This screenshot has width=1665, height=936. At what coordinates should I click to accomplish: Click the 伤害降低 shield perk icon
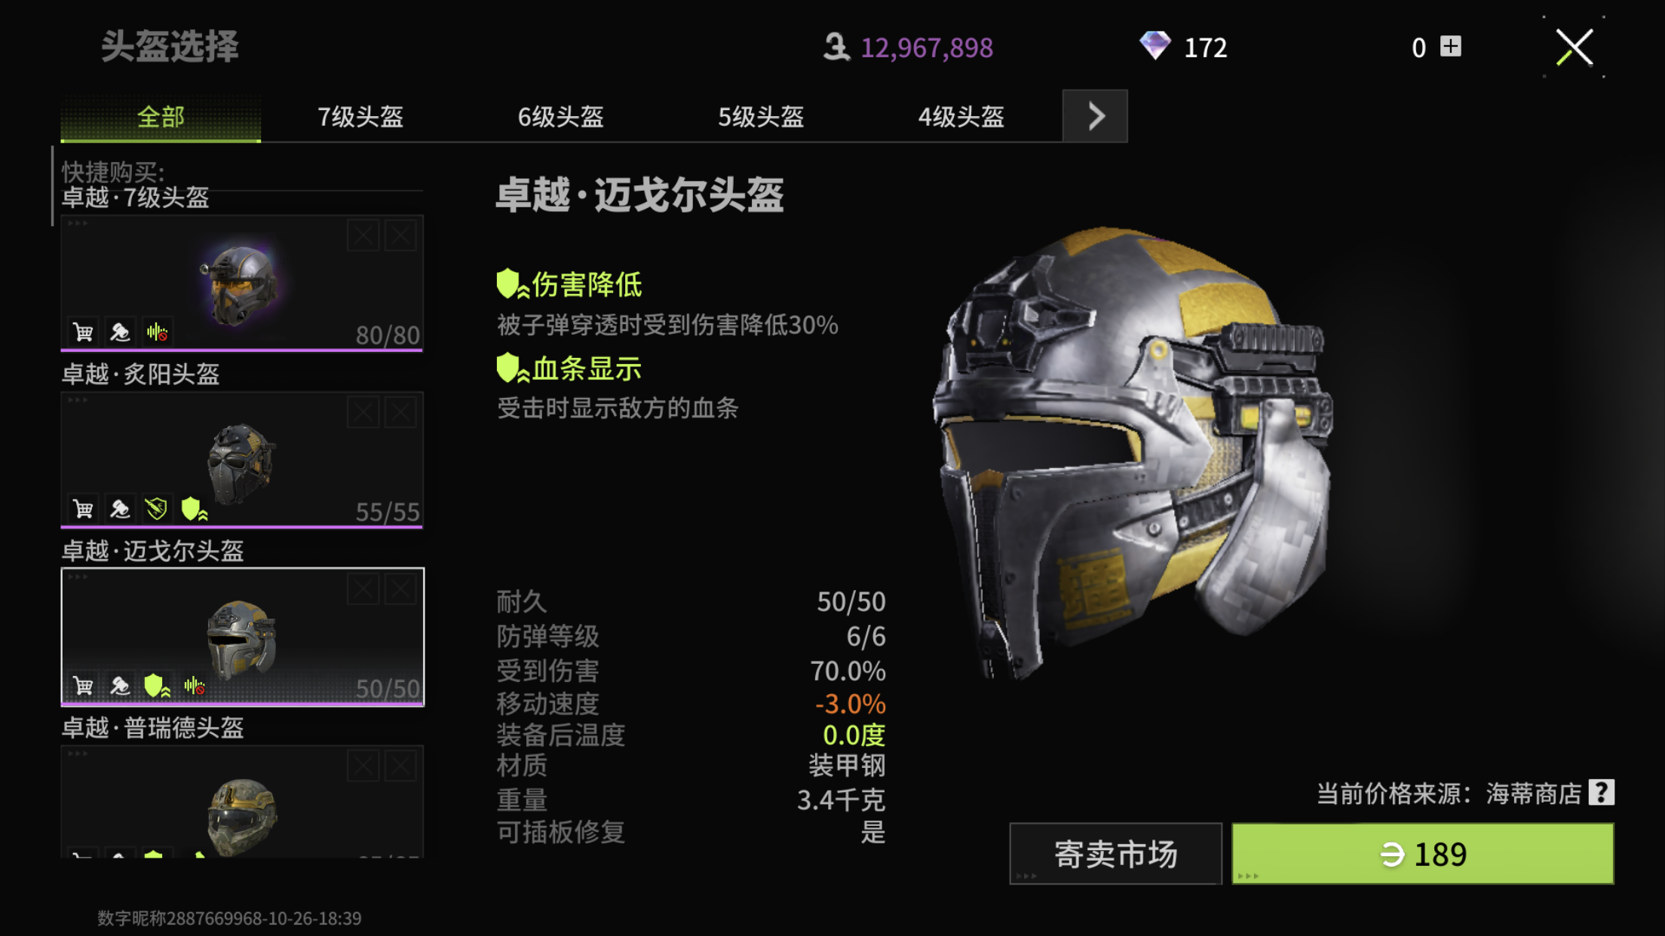pyautogui.click(x=512, y=284)
